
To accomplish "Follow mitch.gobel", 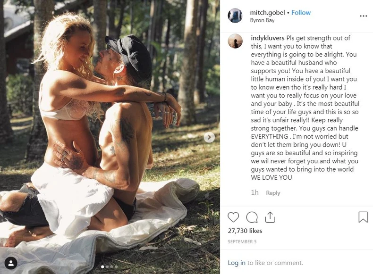I will 301,13.
